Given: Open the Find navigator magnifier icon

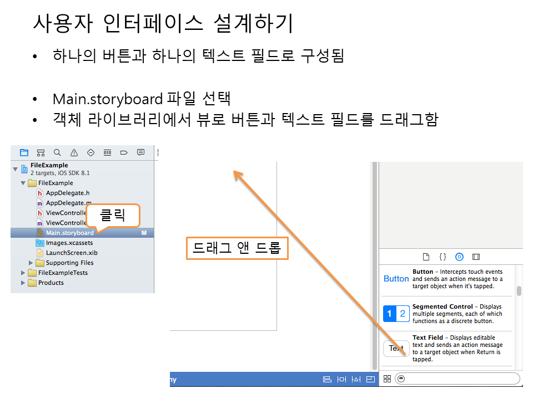Looking at the screenshot, I should point(57,152).
